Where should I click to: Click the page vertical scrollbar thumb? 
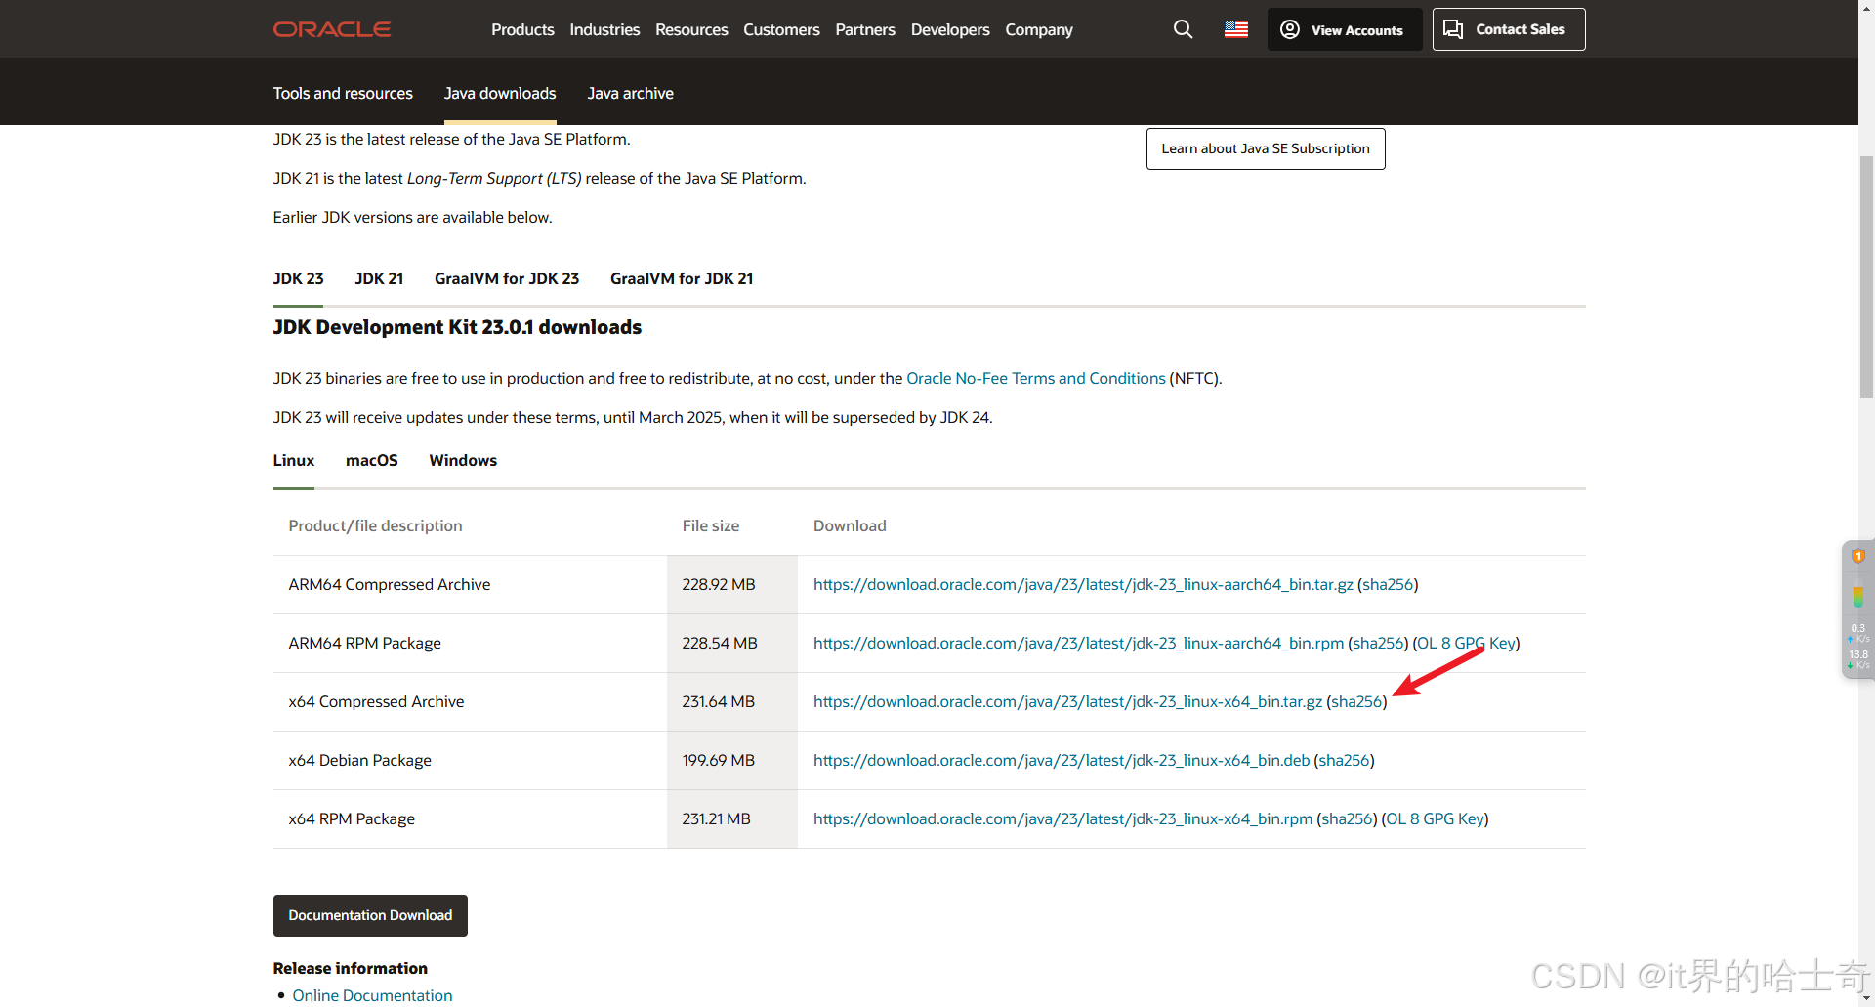point(1866,276)
